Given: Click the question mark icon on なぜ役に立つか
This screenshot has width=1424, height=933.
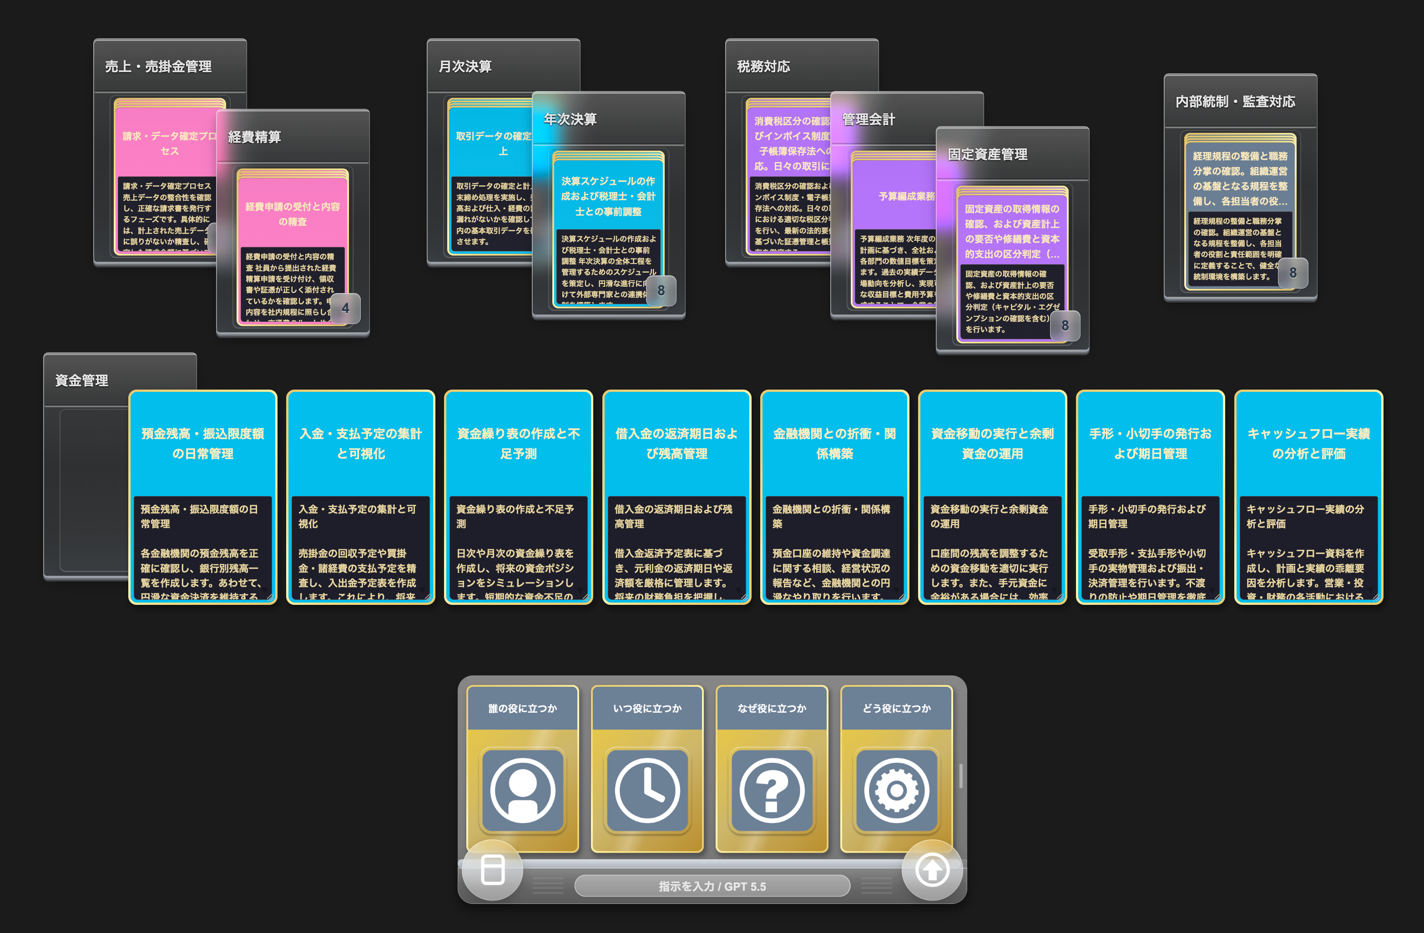Looking at the screenshot, I should coord(772,790).
